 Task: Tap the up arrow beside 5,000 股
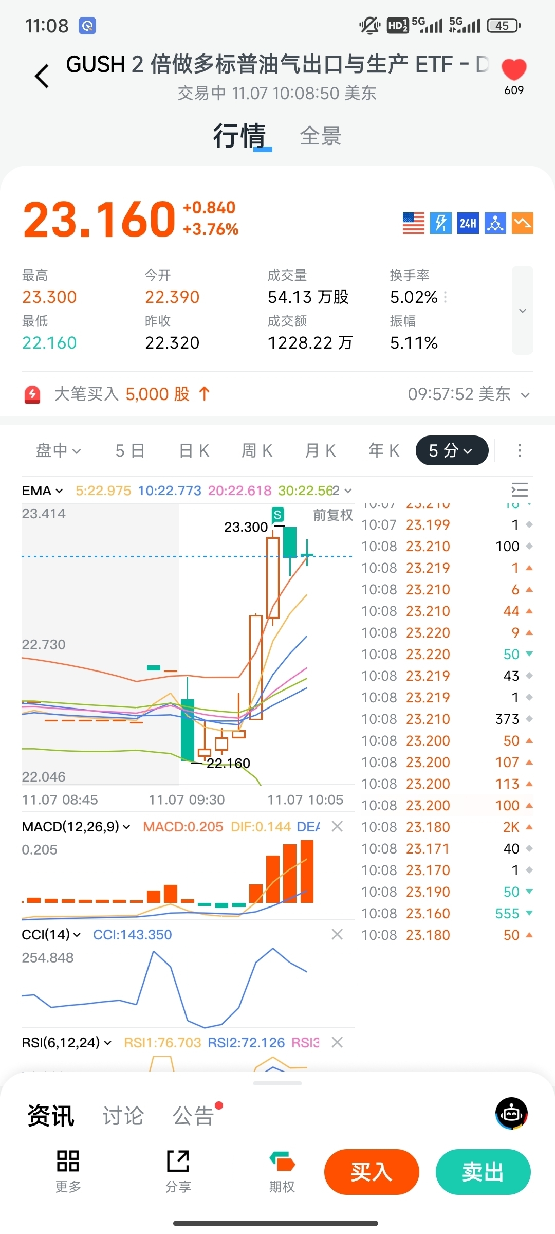click(x=205, y=394)
